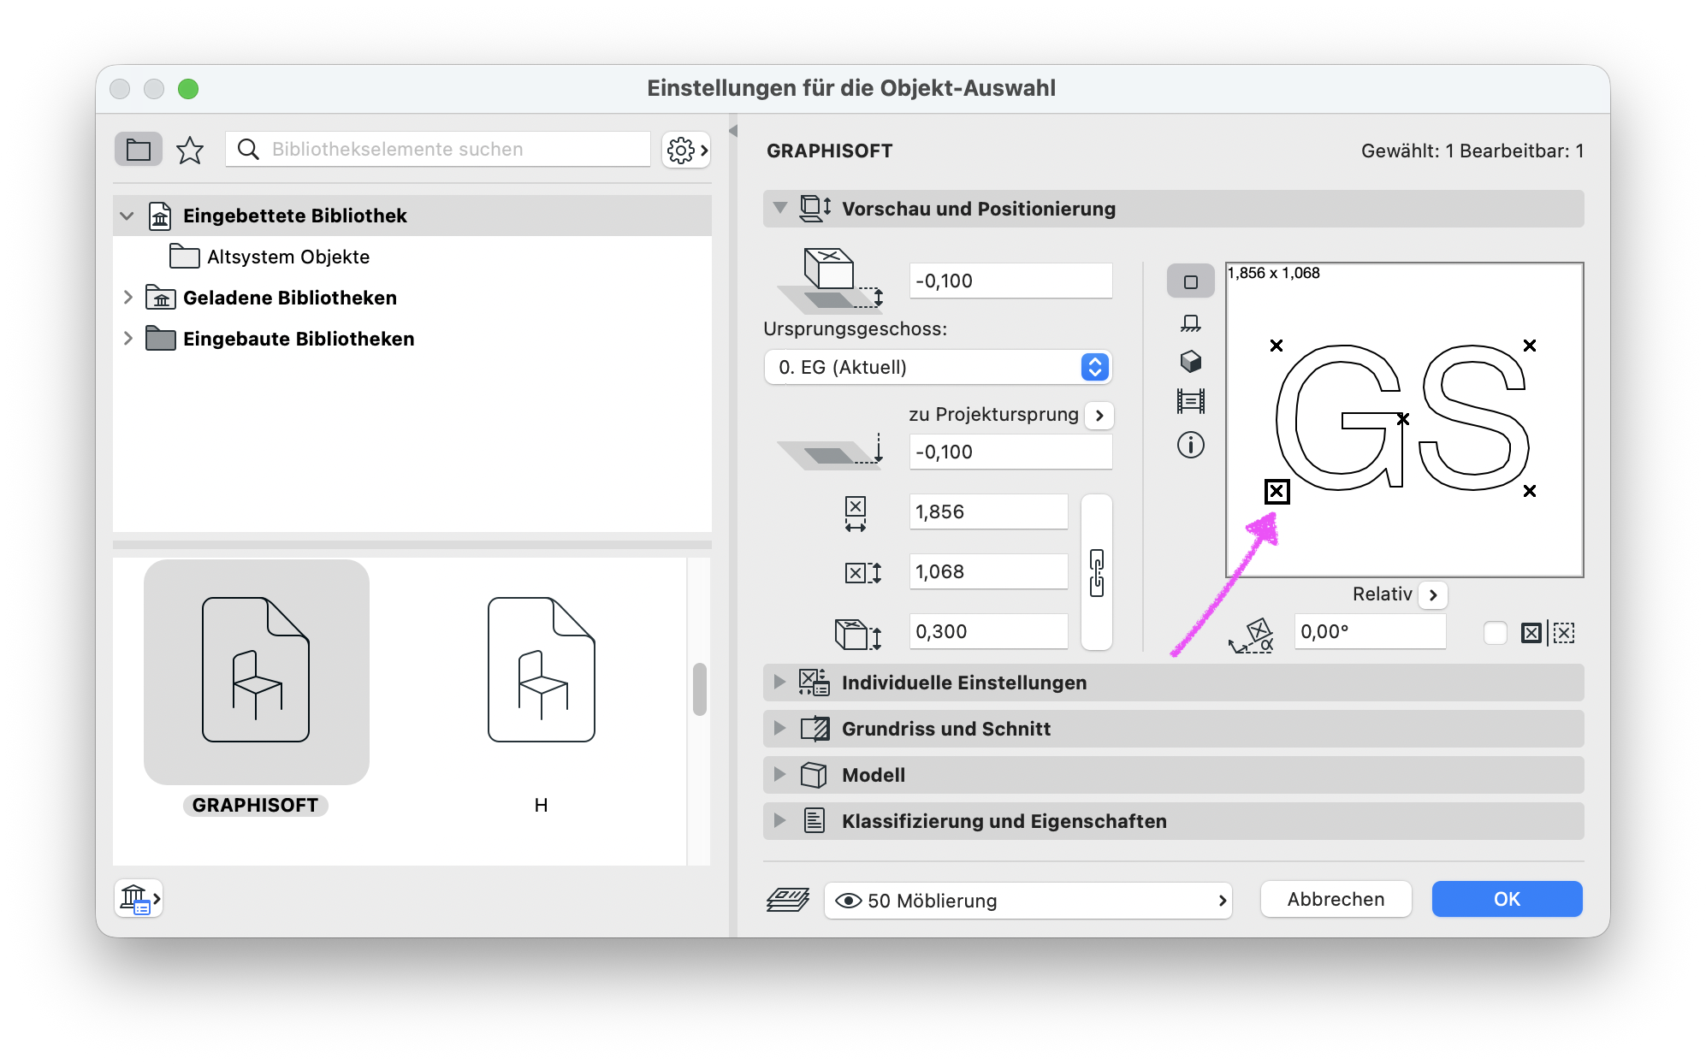
Task: Pick the center anchor hotspot in preview
Action: tap(1403, 419)
